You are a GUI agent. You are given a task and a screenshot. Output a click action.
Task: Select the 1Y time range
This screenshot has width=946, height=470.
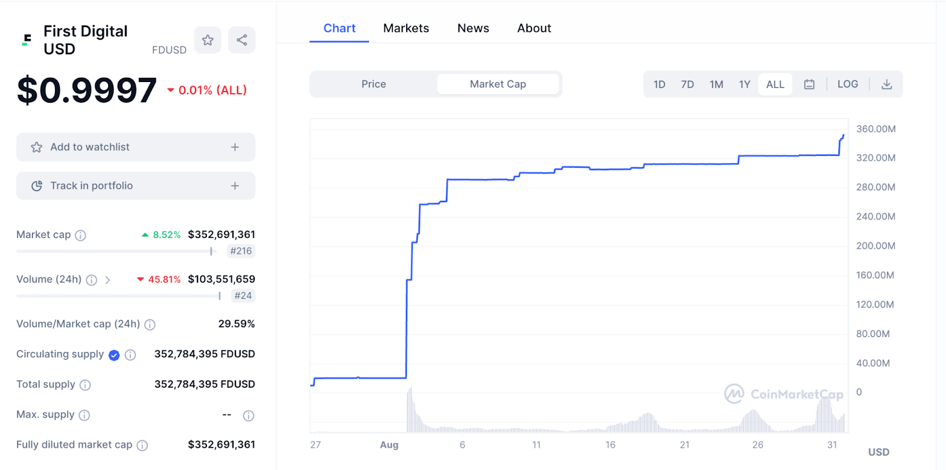tap(744, 84)
